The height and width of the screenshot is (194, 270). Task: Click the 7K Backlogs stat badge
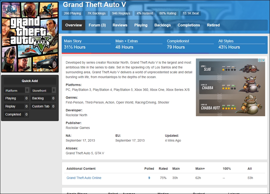pyautogui.click(x=96, y=13)
